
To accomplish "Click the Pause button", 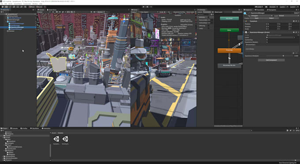I will tap(147, 7).
